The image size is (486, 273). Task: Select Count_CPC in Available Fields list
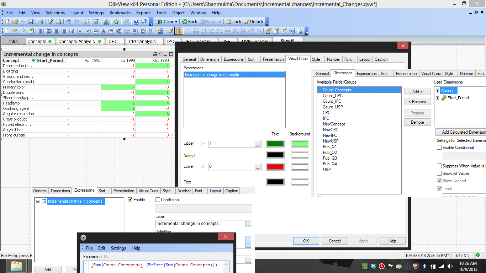pyautogui.click(x=333, y=96)
